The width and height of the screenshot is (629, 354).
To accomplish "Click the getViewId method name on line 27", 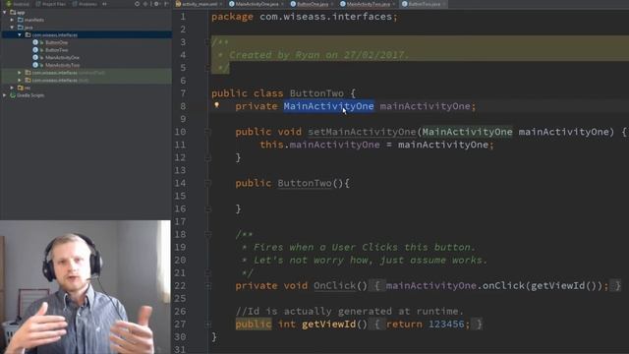I will pyautogui.click(x=328, y=324).
